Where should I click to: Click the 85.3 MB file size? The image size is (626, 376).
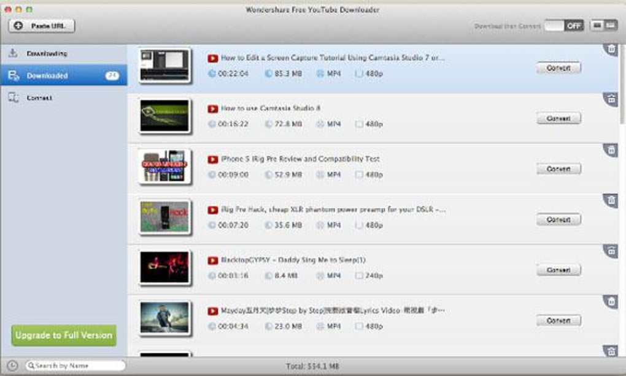pos(288,73)
